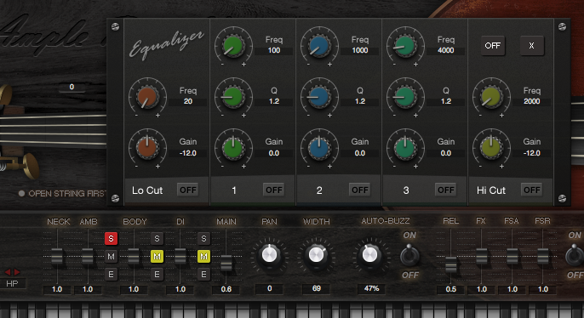
Task: Flip the far-right ON/OFF toggle switch
Action: pyautogui.click(x=575, y=255)
